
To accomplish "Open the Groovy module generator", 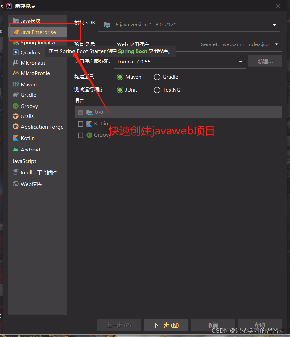I will [x=29, y=106].
